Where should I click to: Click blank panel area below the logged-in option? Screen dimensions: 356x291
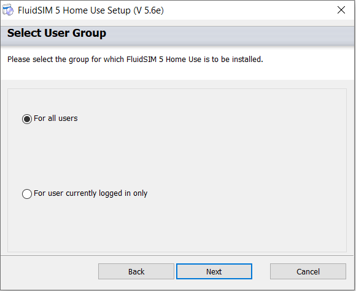[x=177, y=225]
